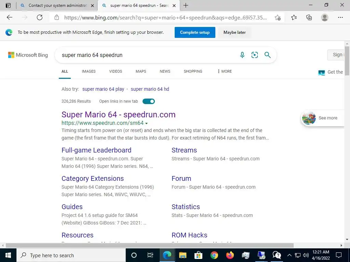
Task: Open Task View in taskbar
Action: point(150,255)
